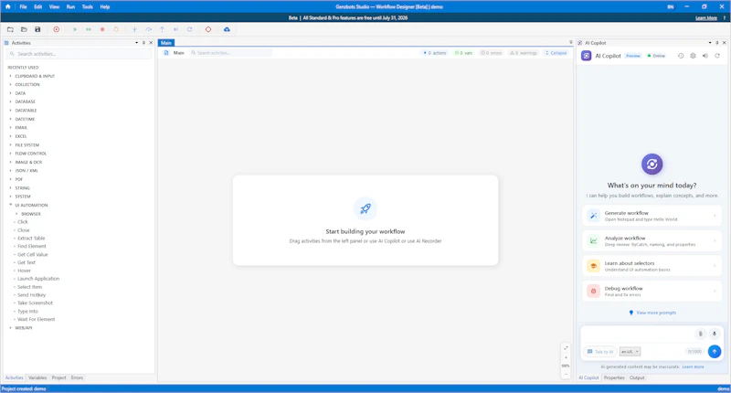Viewport: 731px width, 393px height.
Task: Click the Step Out up-arrow icon
Action: click(163, 29)
